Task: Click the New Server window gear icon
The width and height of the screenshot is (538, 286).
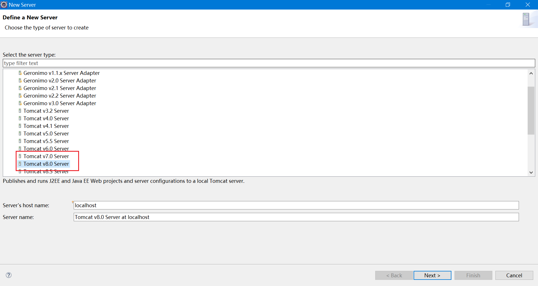Action: (x=4, y=5)
